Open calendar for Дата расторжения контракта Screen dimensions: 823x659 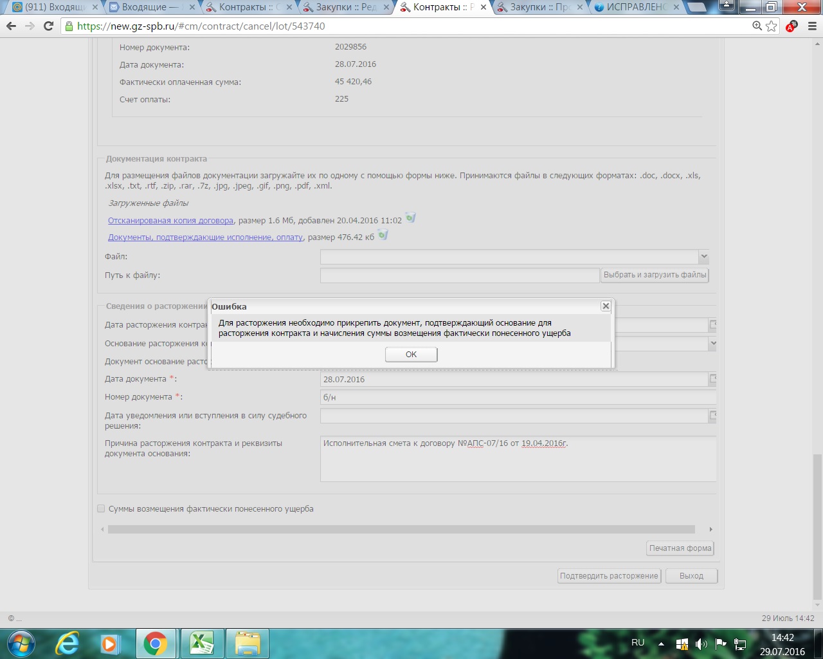click(x=713, y=325)
